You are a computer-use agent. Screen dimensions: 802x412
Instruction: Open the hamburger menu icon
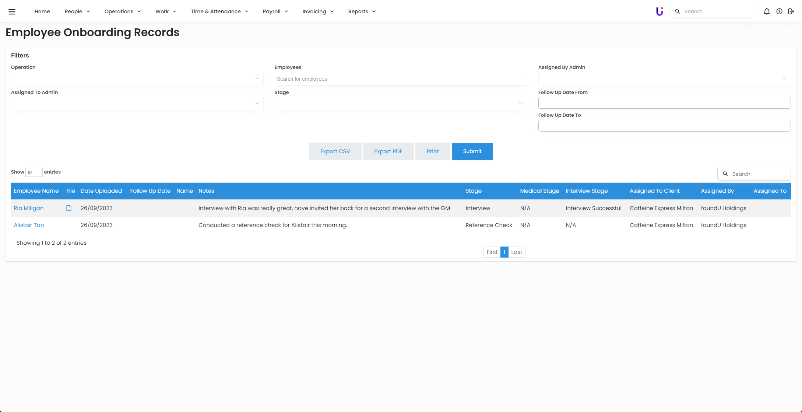tap(12, 11)
